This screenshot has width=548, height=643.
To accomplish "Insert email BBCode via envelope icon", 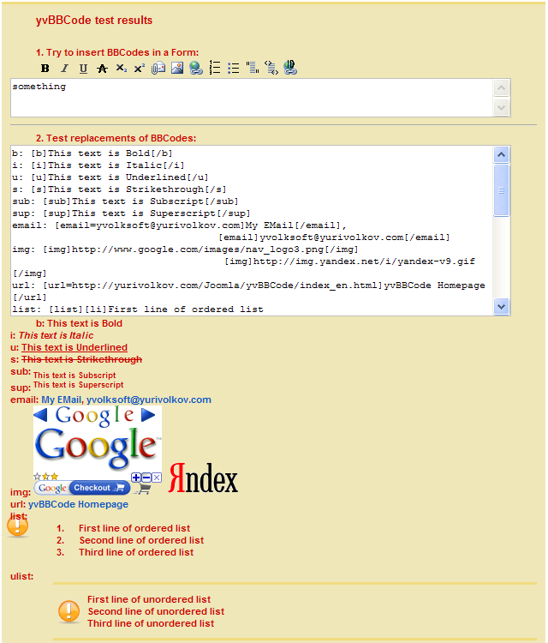I will [158, 68].
